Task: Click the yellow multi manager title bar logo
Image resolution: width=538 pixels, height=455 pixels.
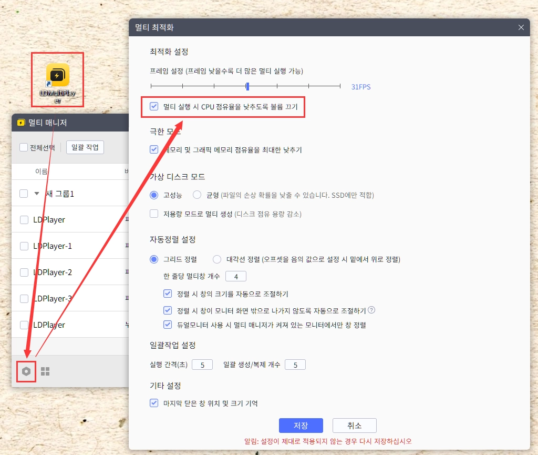Action: click(20, 123)
